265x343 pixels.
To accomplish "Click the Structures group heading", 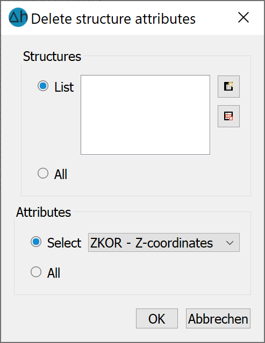I will click(52, 57).
